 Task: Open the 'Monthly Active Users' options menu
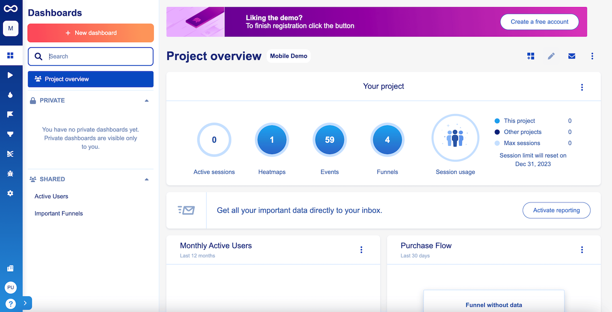(x=361, y=249)
